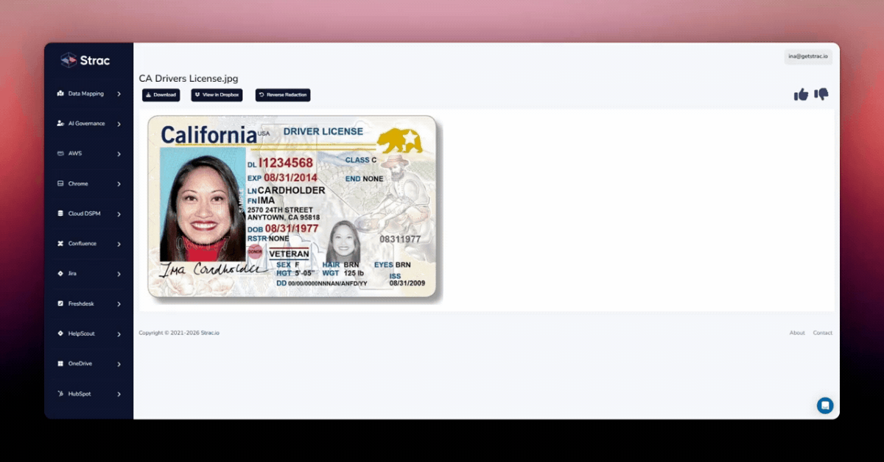This screenshot has height=462, width=884.
Task: Expand the Cloud DSPM chevron
Action: [x=119, y=214]
